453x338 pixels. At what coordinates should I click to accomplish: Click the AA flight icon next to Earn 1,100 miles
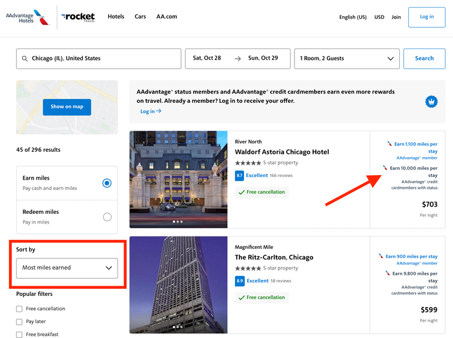[x=390, y=143]
